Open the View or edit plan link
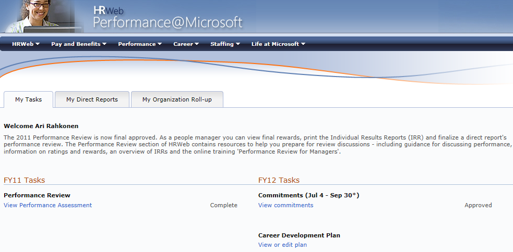This screenshot has height=252, width=513. (x=282, y=245)
